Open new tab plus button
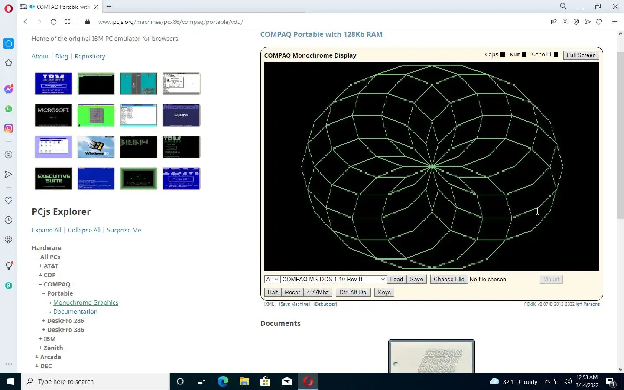 tap(109, 6)
